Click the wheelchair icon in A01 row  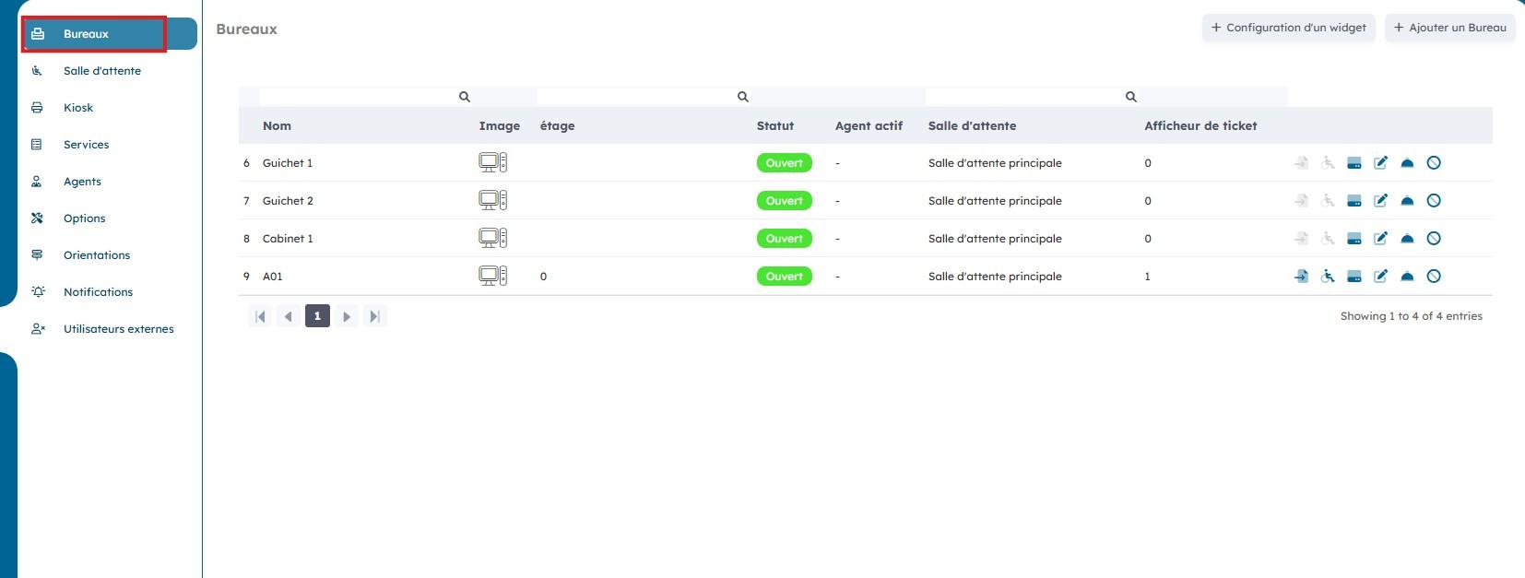click(1328, 277)
